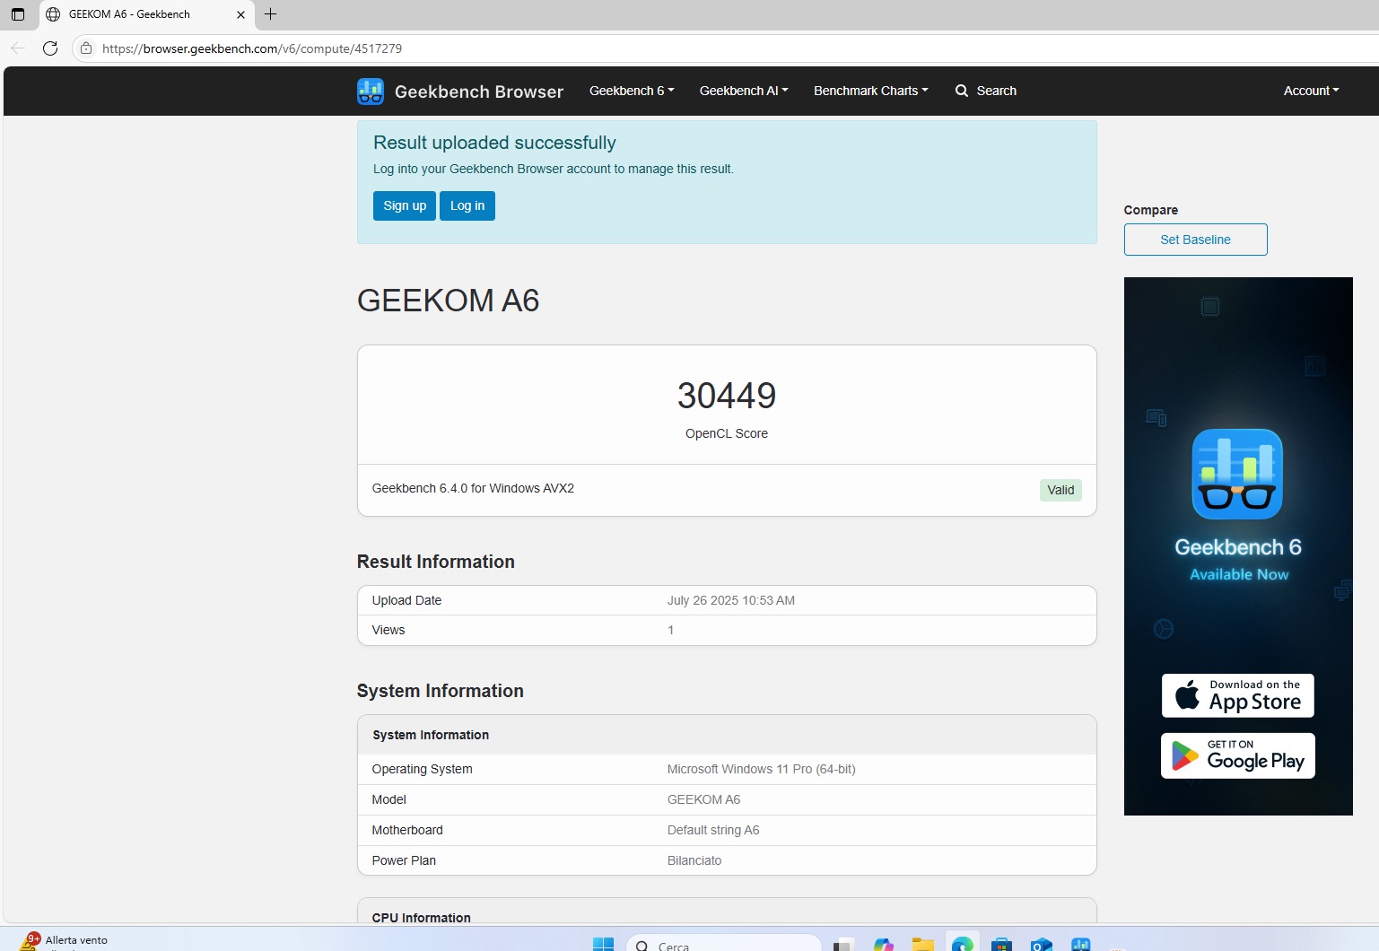
Task: Click the Available Now text in the ad
Action: point(1239,574)
